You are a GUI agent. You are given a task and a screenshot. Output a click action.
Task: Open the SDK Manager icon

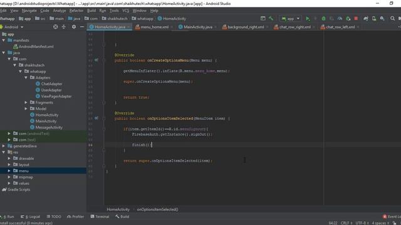pos(382,19)
